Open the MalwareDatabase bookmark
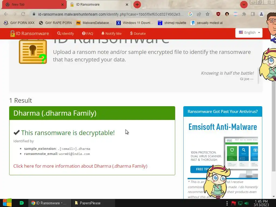Viewport: 276px width, 207px height. point(94,23)
